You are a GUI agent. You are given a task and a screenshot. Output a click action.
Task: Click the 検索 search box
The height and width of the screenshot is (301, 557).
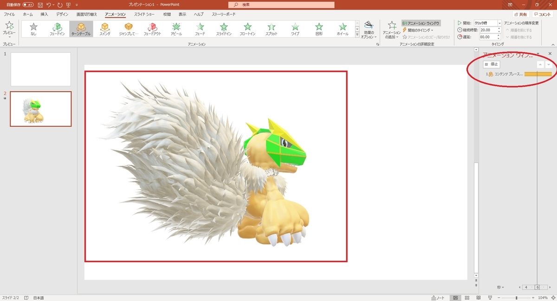click(281, 5)
